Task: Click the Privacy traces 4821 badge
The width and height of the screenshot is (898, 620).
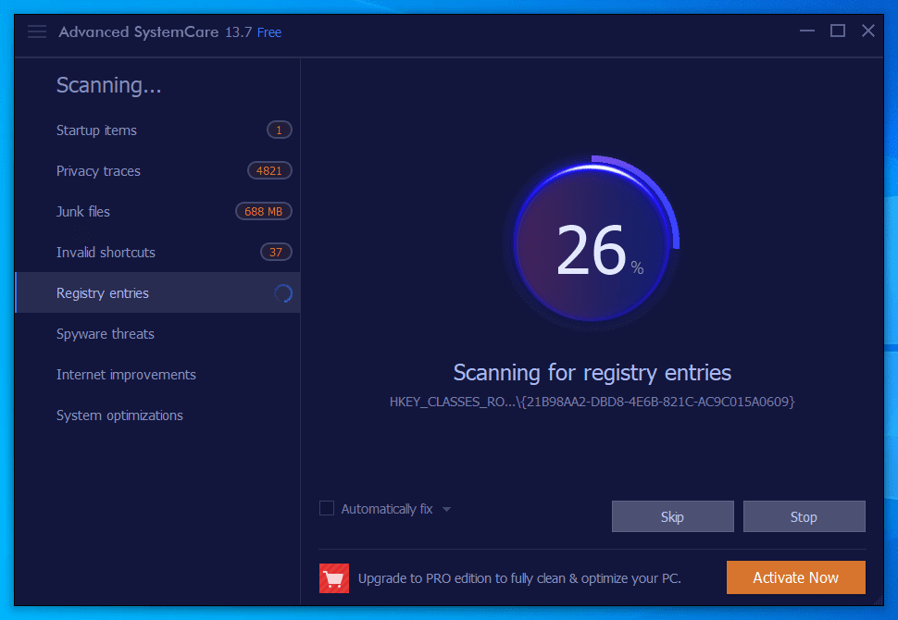Action: pos(269,170)
